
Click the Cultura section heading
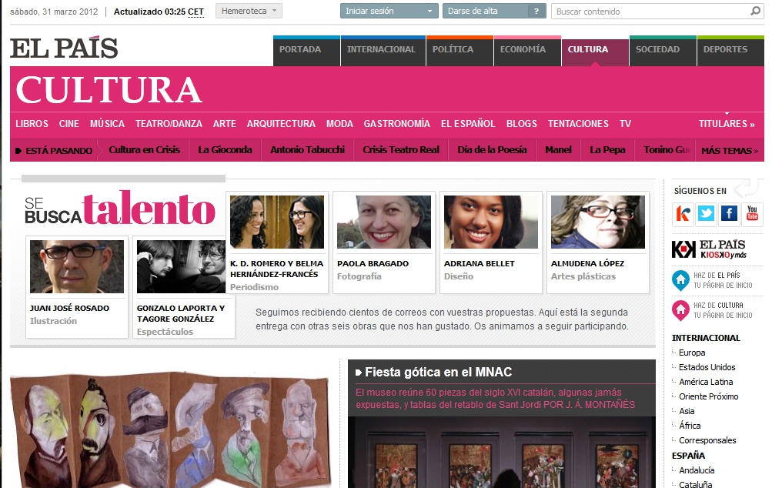tap(109, 89)
